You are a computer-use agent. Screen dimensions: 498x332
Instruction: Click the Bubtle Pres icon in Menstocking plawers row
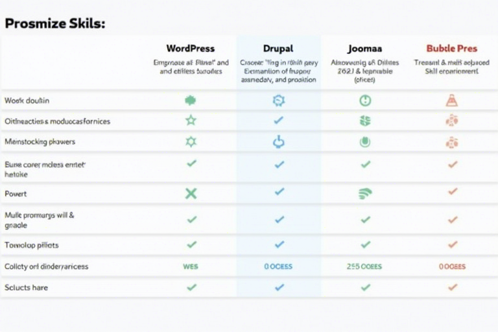point(452,142)
